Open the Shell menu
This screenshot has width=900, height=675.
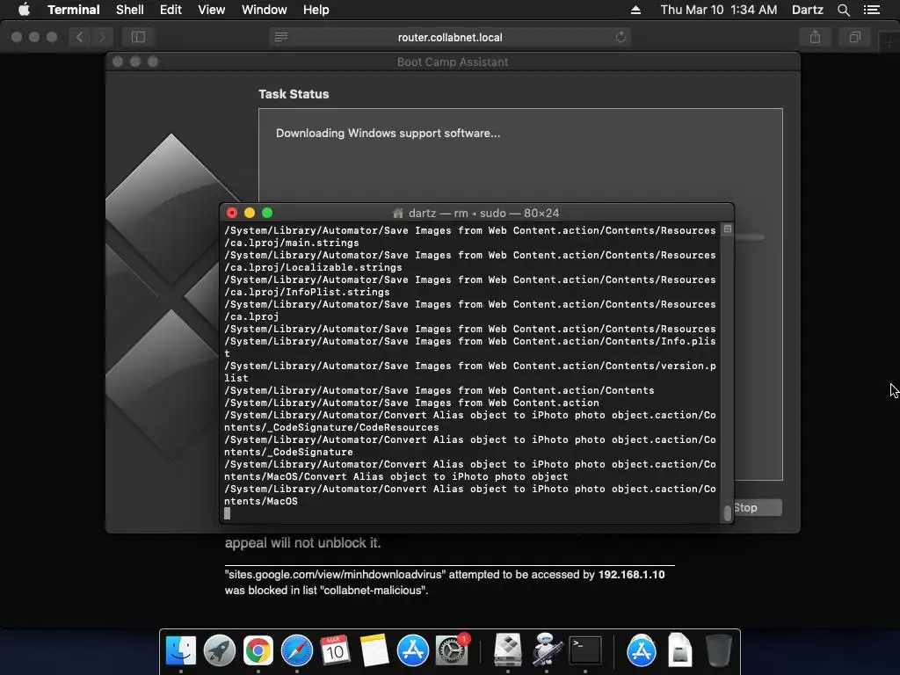click(130, 10)
